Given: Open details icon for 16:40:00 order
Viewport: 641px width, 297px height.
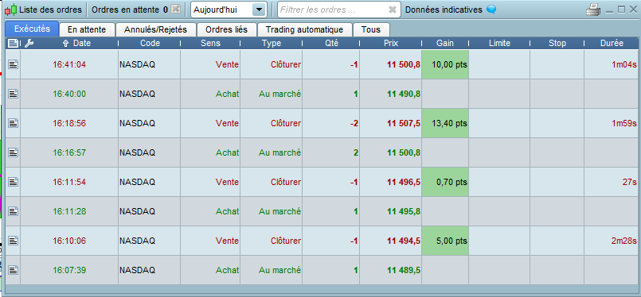Looking at the screenshot, I should point(13,94).
